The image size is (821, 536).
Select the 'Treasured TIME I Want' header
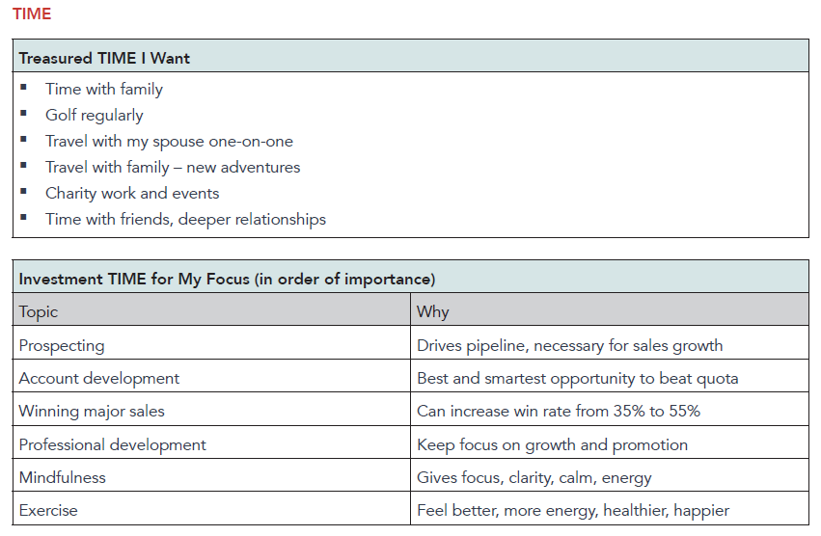104,58
